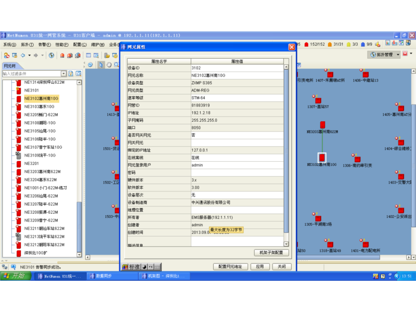Click the back arrow navigation icon
The height and width of the screenshot is (312, 416).
22,55
